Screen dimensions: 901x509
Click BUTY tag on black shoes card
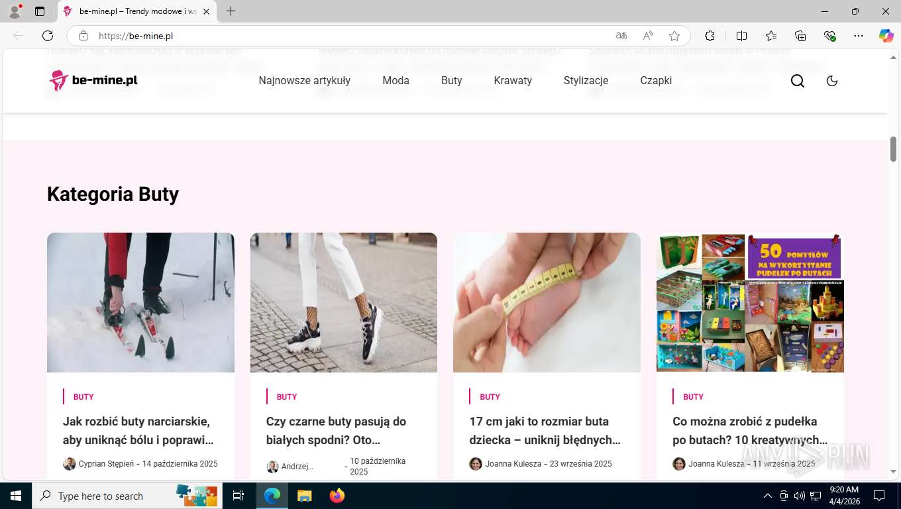point(287,397)
